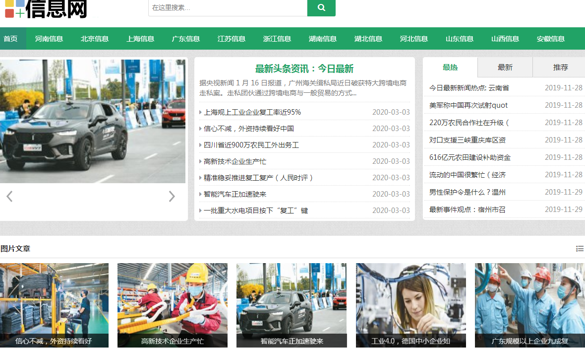This screenshot has height=352, width=585.
Task: Switch to the 最新 tab
Action: (505, 68)
